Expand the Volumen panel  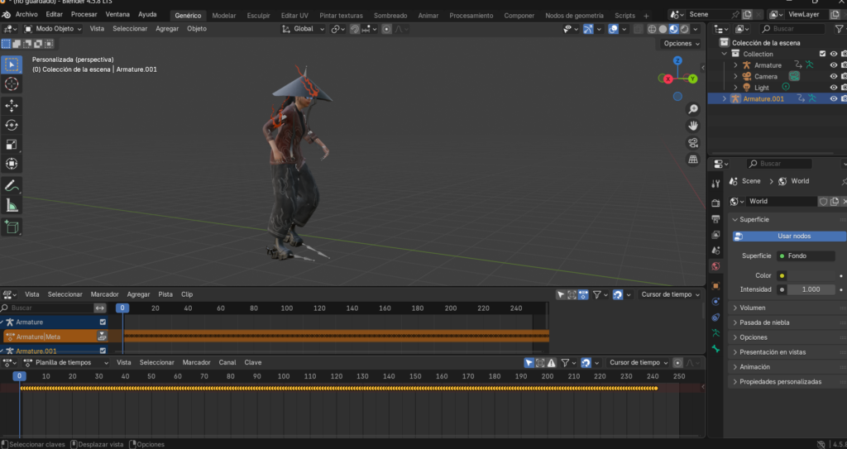point(752,308)
